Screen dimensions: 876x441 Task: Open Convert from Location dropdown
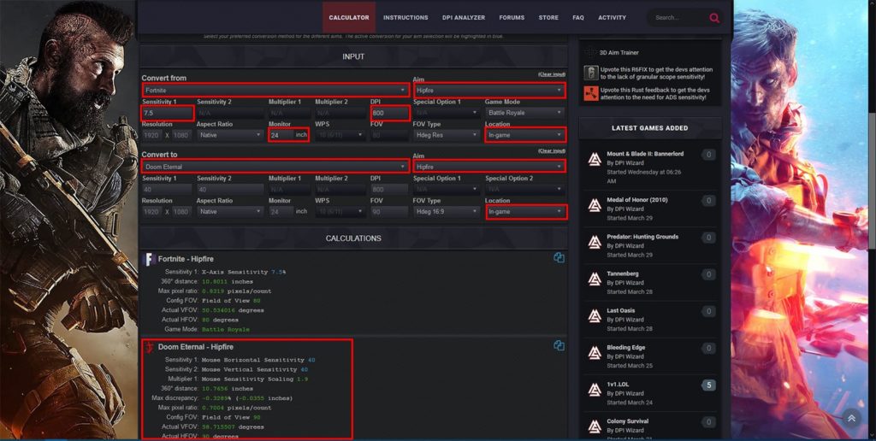(x=526, y=135)
